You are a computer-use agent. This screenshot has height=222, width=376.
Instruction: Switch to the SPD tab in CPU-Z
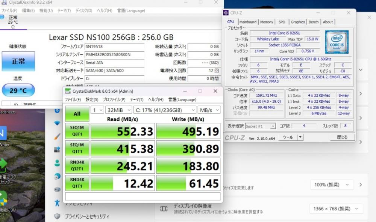(282, 22)
